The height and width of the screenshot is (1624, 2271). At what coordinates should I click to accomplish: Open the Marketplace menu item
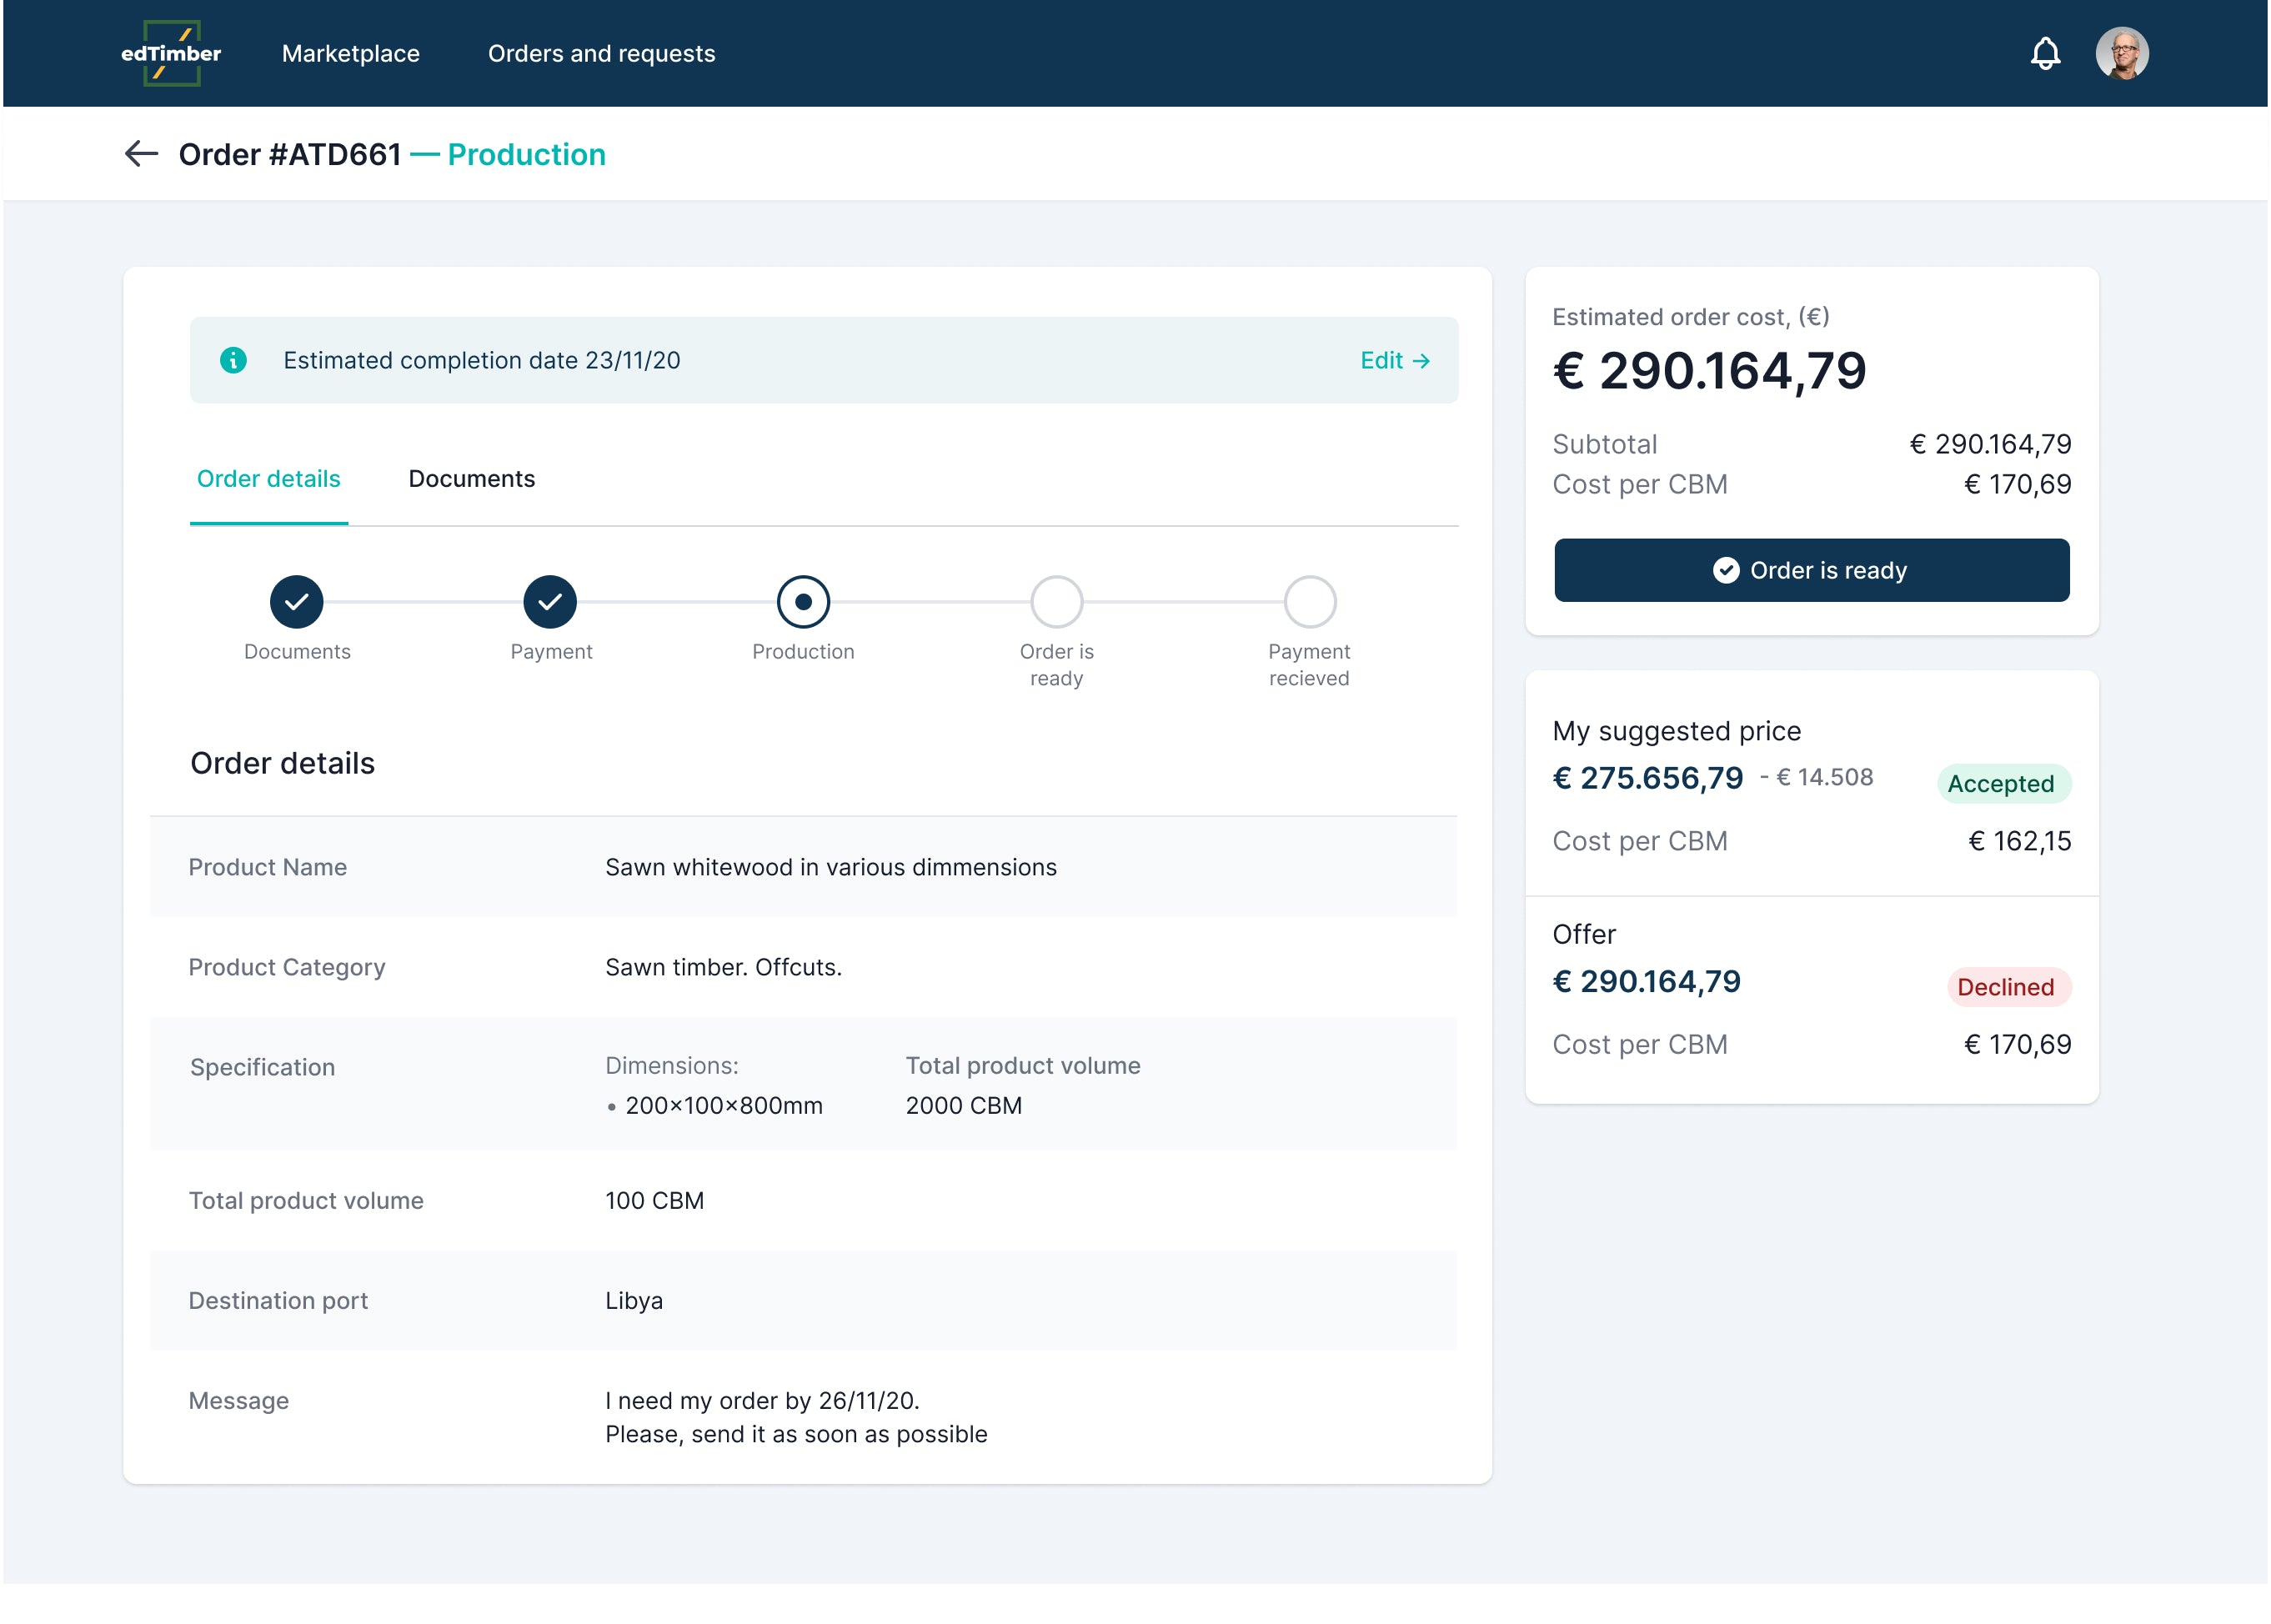coord(350,54)
